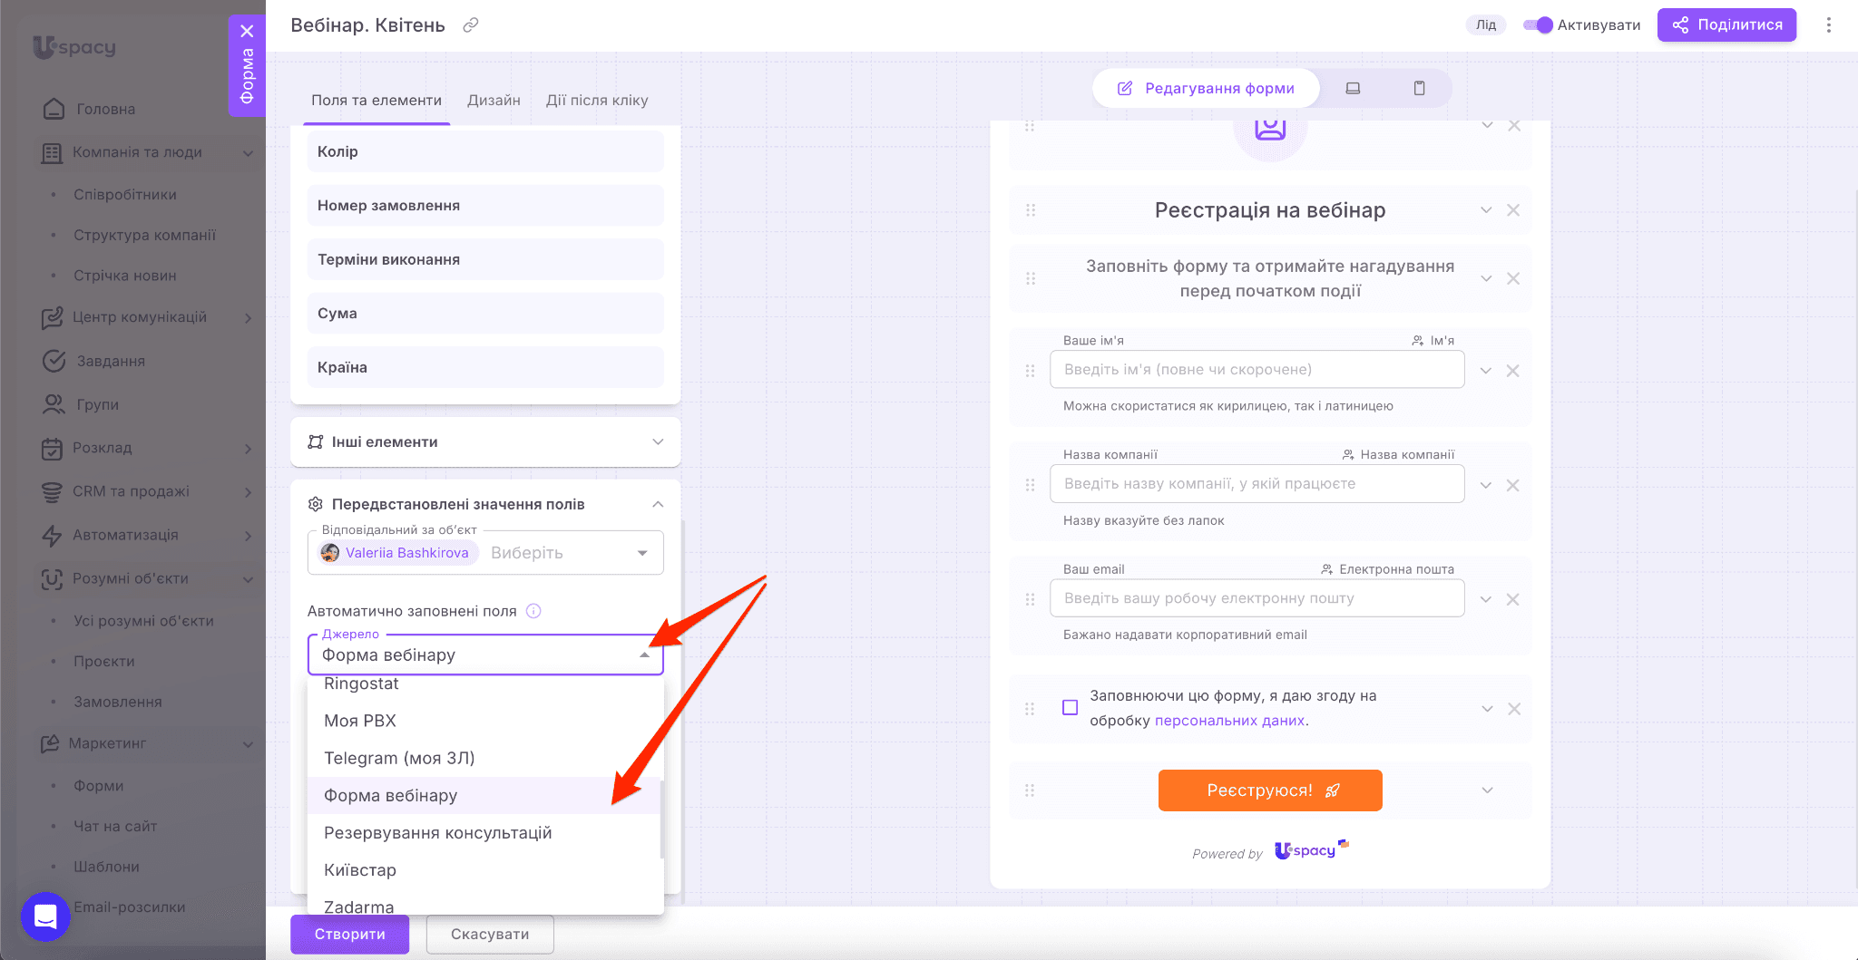Switch to desktop preview icon
This screenshot has height=960, width=1858.
point(1353,88)
